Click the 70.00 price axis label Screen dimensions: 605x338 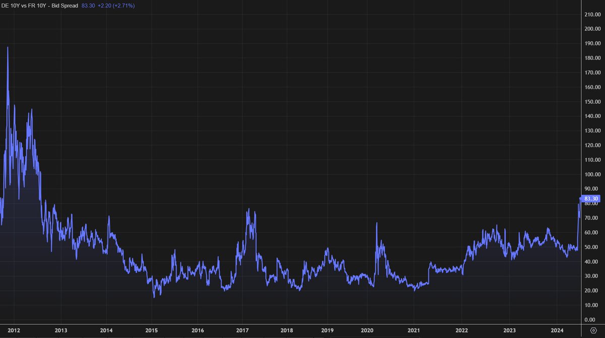[x=592, y=218]
